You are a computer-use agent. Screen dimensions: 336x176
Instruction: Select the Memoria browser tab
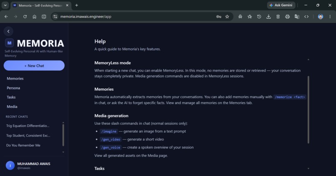(40, 5)
